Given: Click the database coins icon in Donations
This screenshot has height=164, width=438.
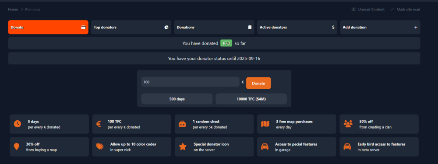Looking at the screenshot, I should click(x=250, y=27).
